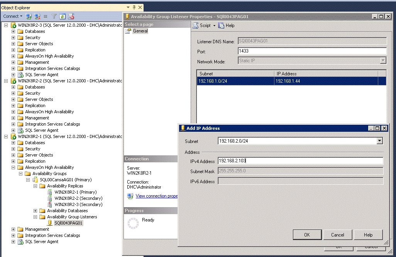Screen dimensions: 396x257
Task: Select the Connect to server icon
Action: tap(28, 16)
